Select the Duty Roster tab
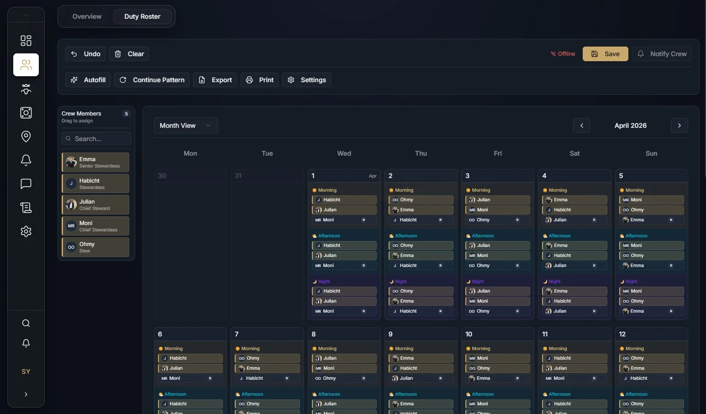706x414 pixels. click(142, 16)
